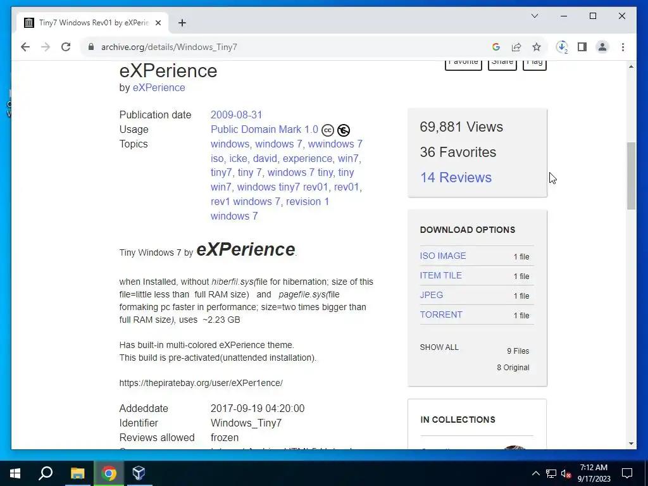Open 'windows tiny7 rev01' topic link
648x486 pixels.
click(x=283, y=187)
